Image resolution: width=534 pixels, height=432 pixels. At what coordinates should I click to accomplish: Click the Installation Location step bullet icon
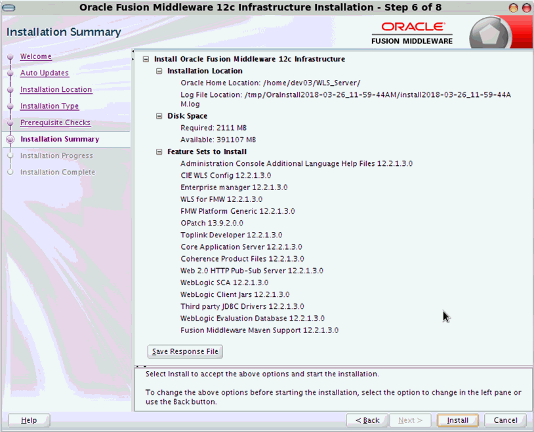pos(10,90)
